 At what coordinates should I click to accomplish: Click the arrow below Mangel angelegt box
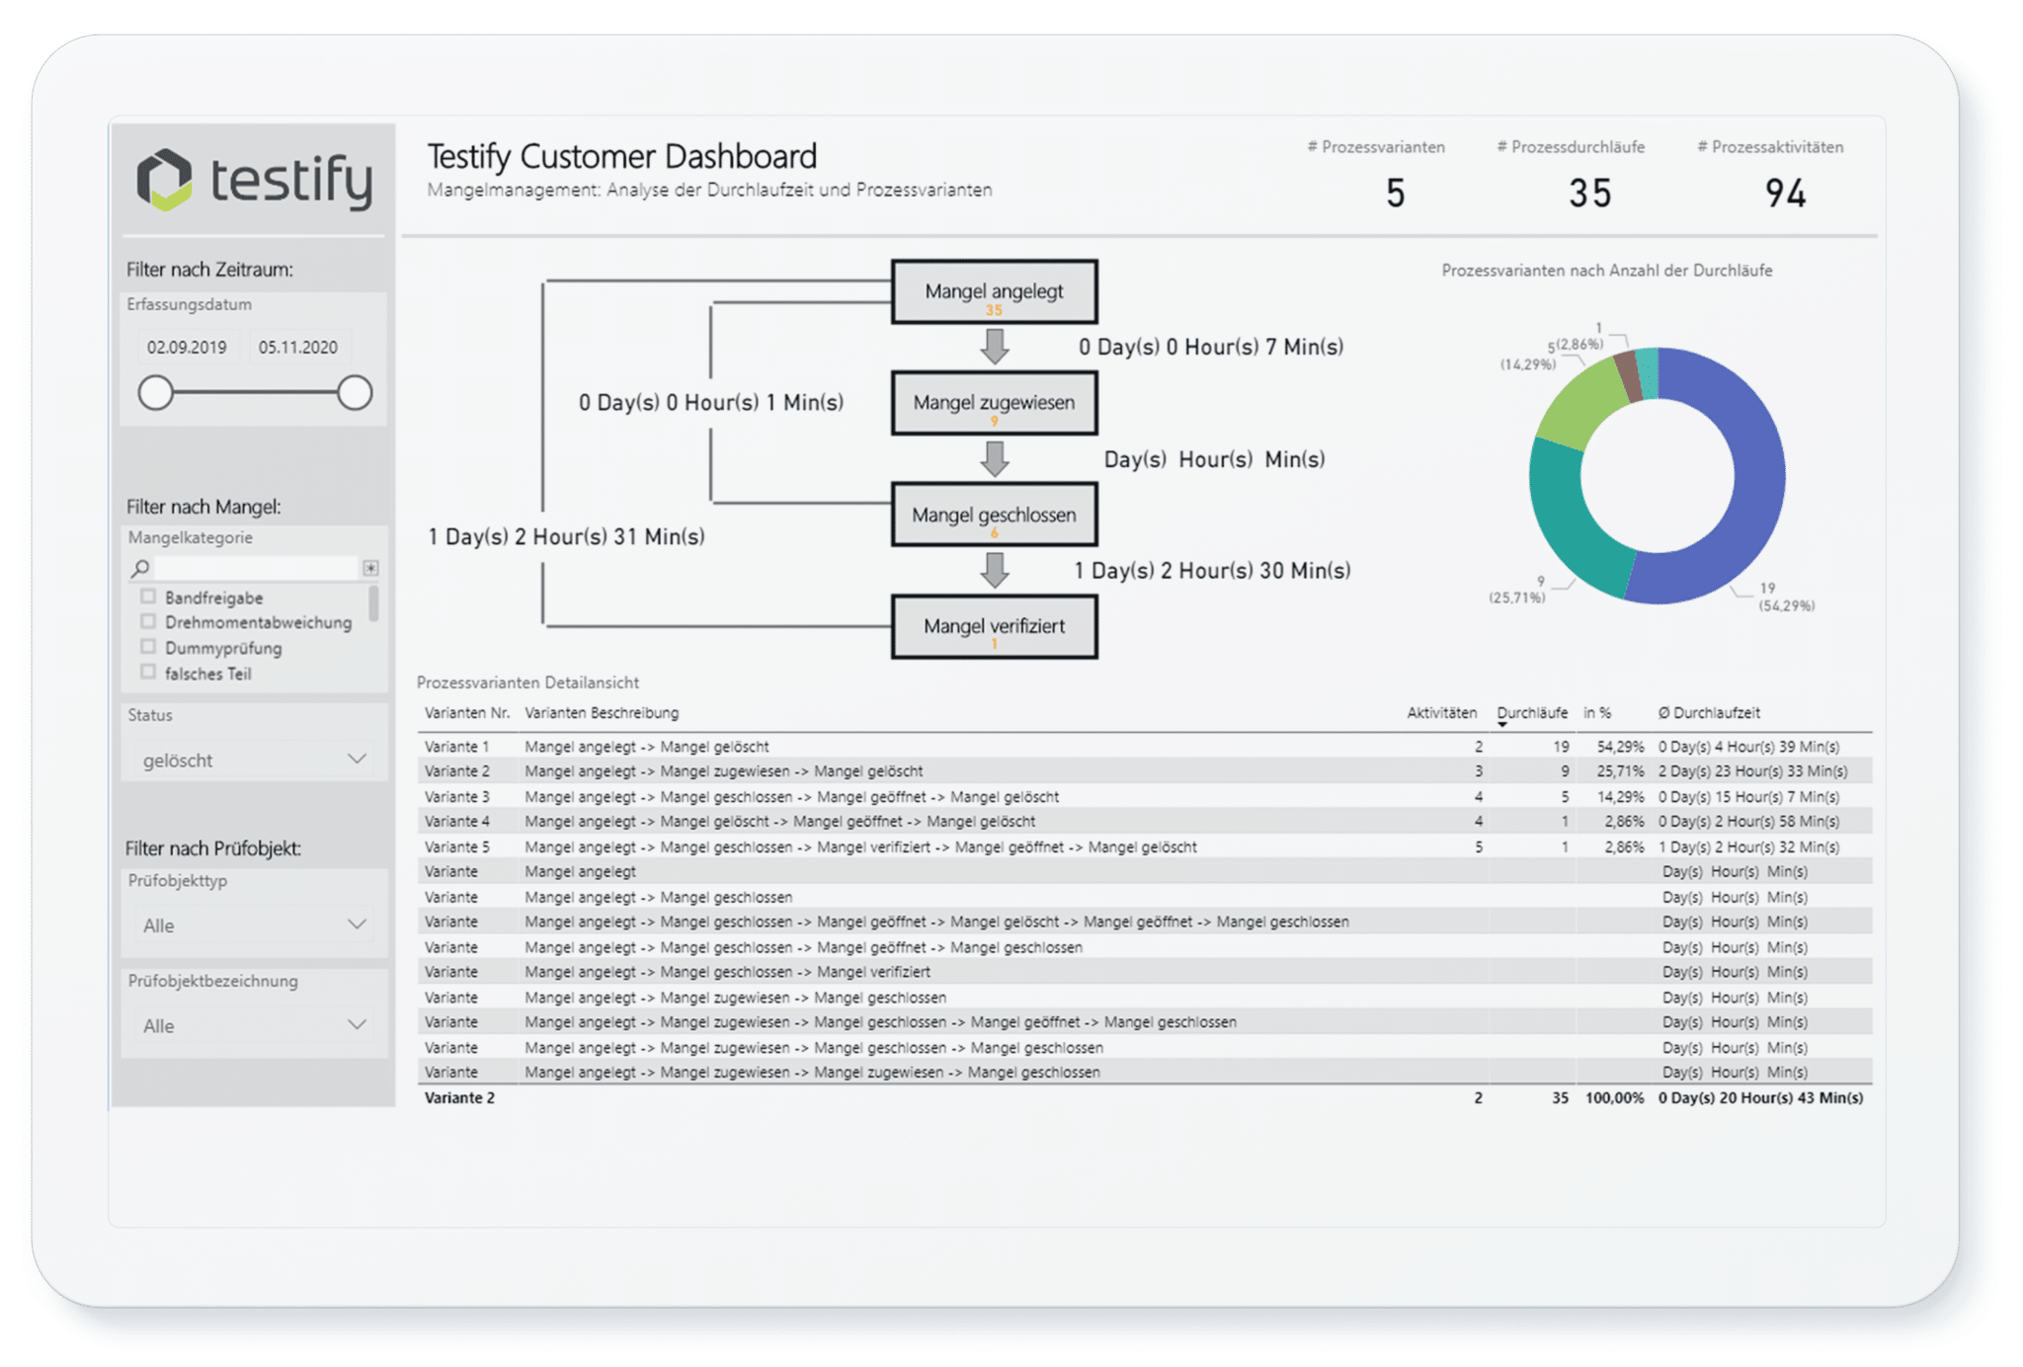click(995, 347)
